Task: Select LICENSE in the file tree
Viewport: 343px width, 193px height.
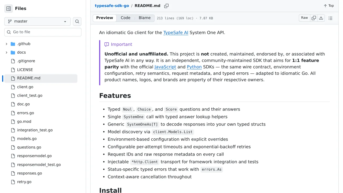Action: pyautogui.click(x=25, y=70)
